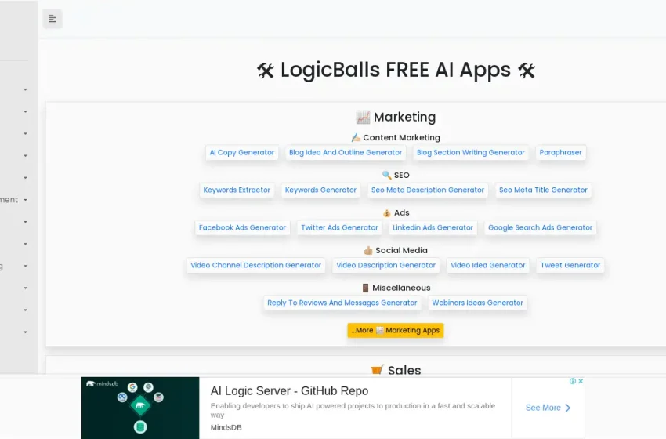Click the Ads subheading with money bag

[396, 213]
